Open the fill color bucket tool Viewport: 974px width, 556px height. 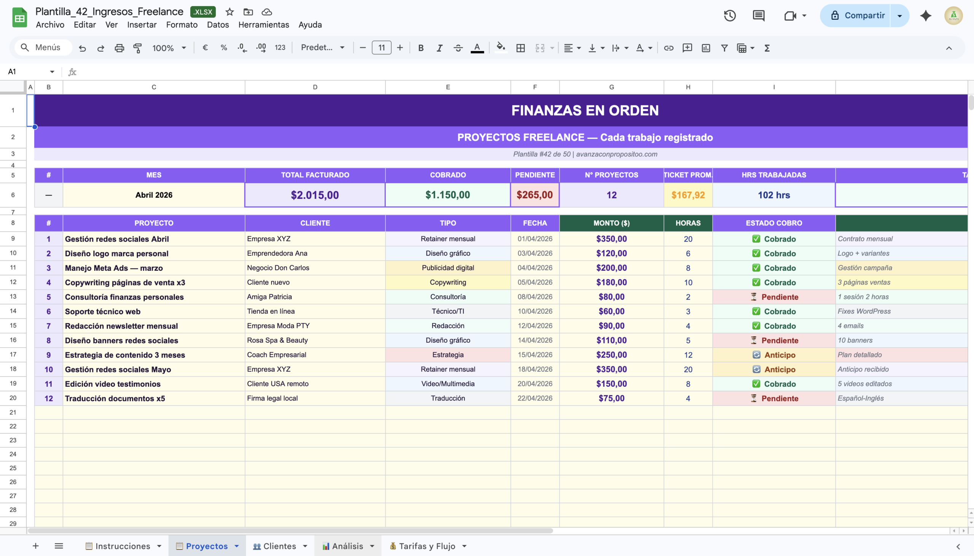(500, 48)
